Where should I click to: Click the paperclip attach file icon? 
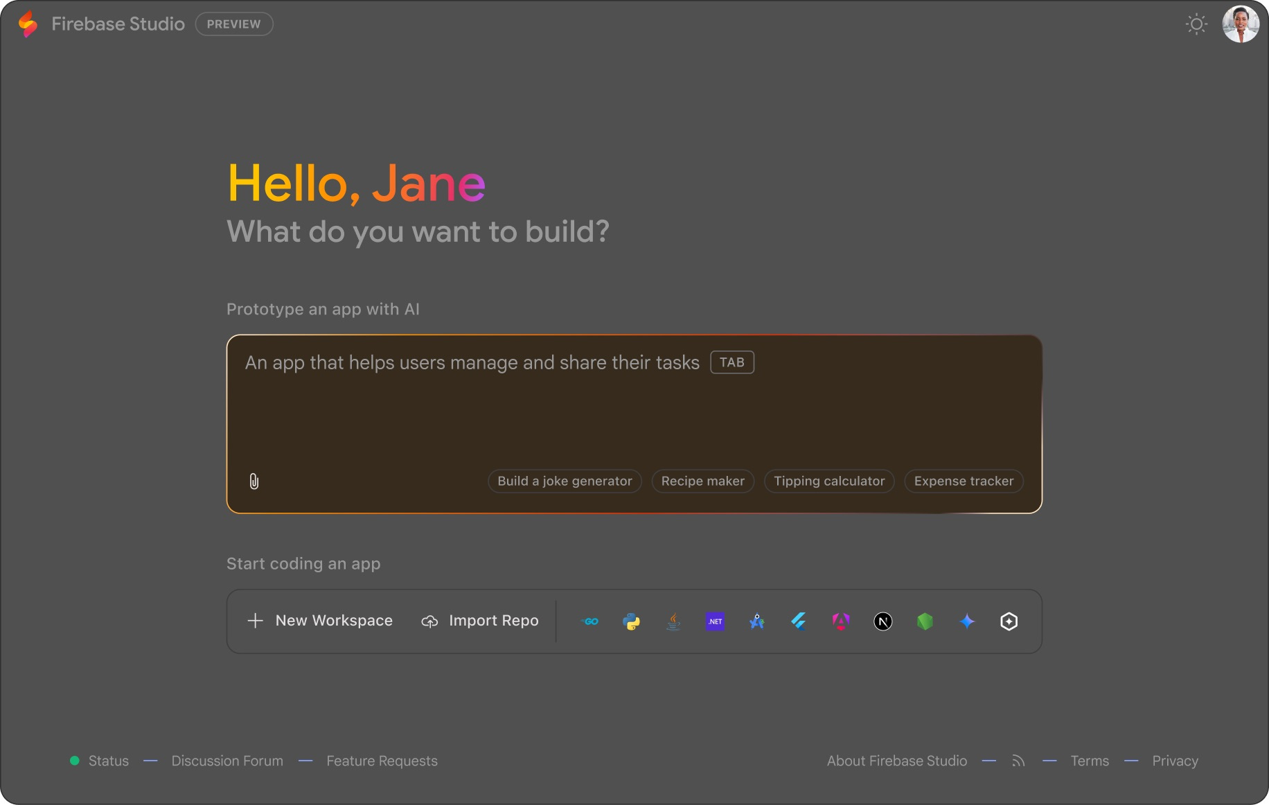[x=254, y=481]
